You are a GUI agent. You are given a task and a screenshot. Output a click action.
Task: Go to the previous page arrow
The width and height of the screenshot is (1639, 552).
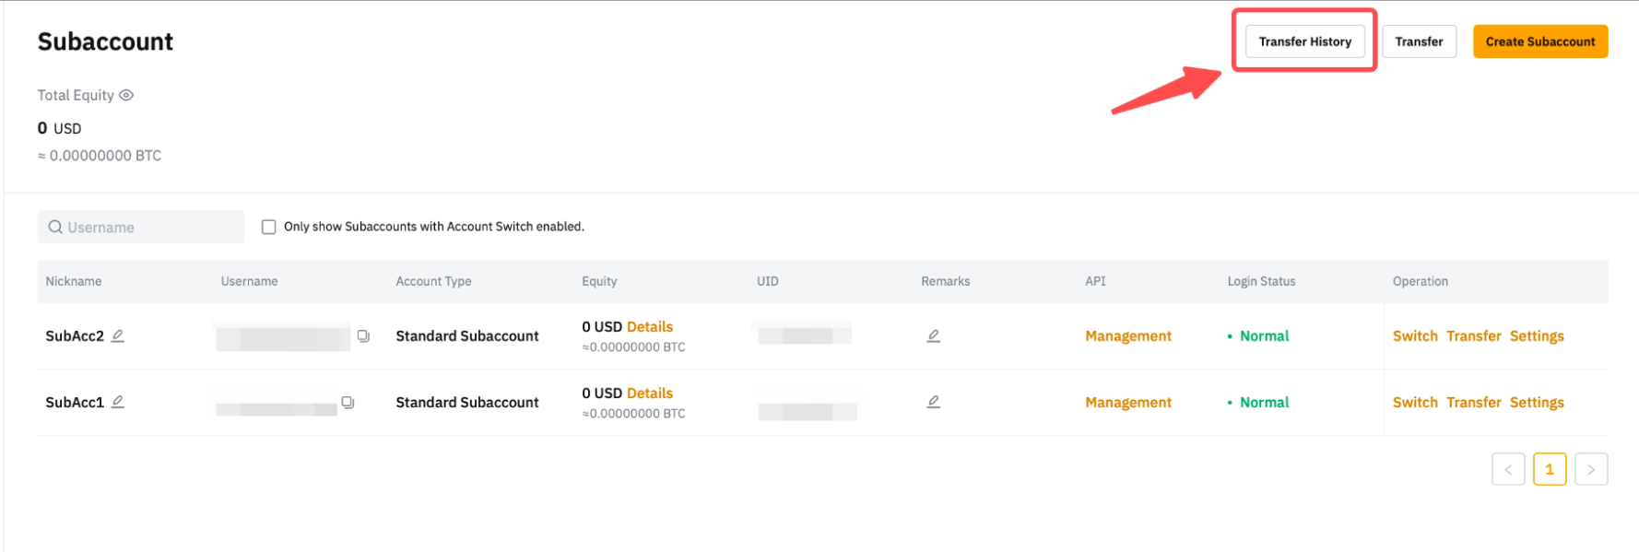(x=1508, y=469)
